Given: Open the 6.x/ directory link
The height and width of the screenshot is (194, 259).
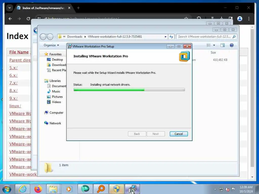Looking at the screenshot, I should pos(13,75).
